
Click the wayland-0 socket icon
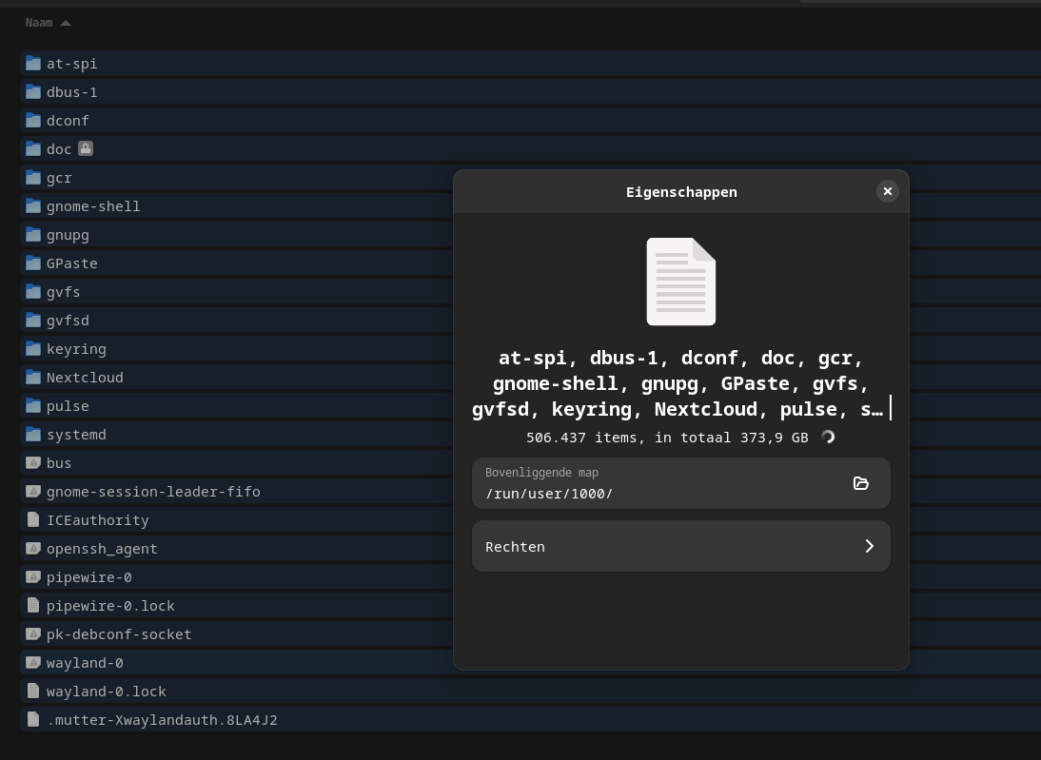pos(33,662)
